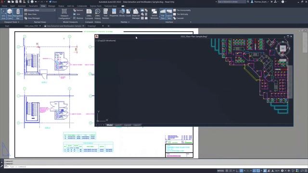Click New View in Named Views

[x=30, y=14]
